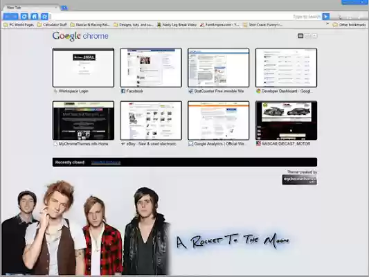
Task: Click the NASCAR DIECAST favicon icon
Action: [258, 144]
